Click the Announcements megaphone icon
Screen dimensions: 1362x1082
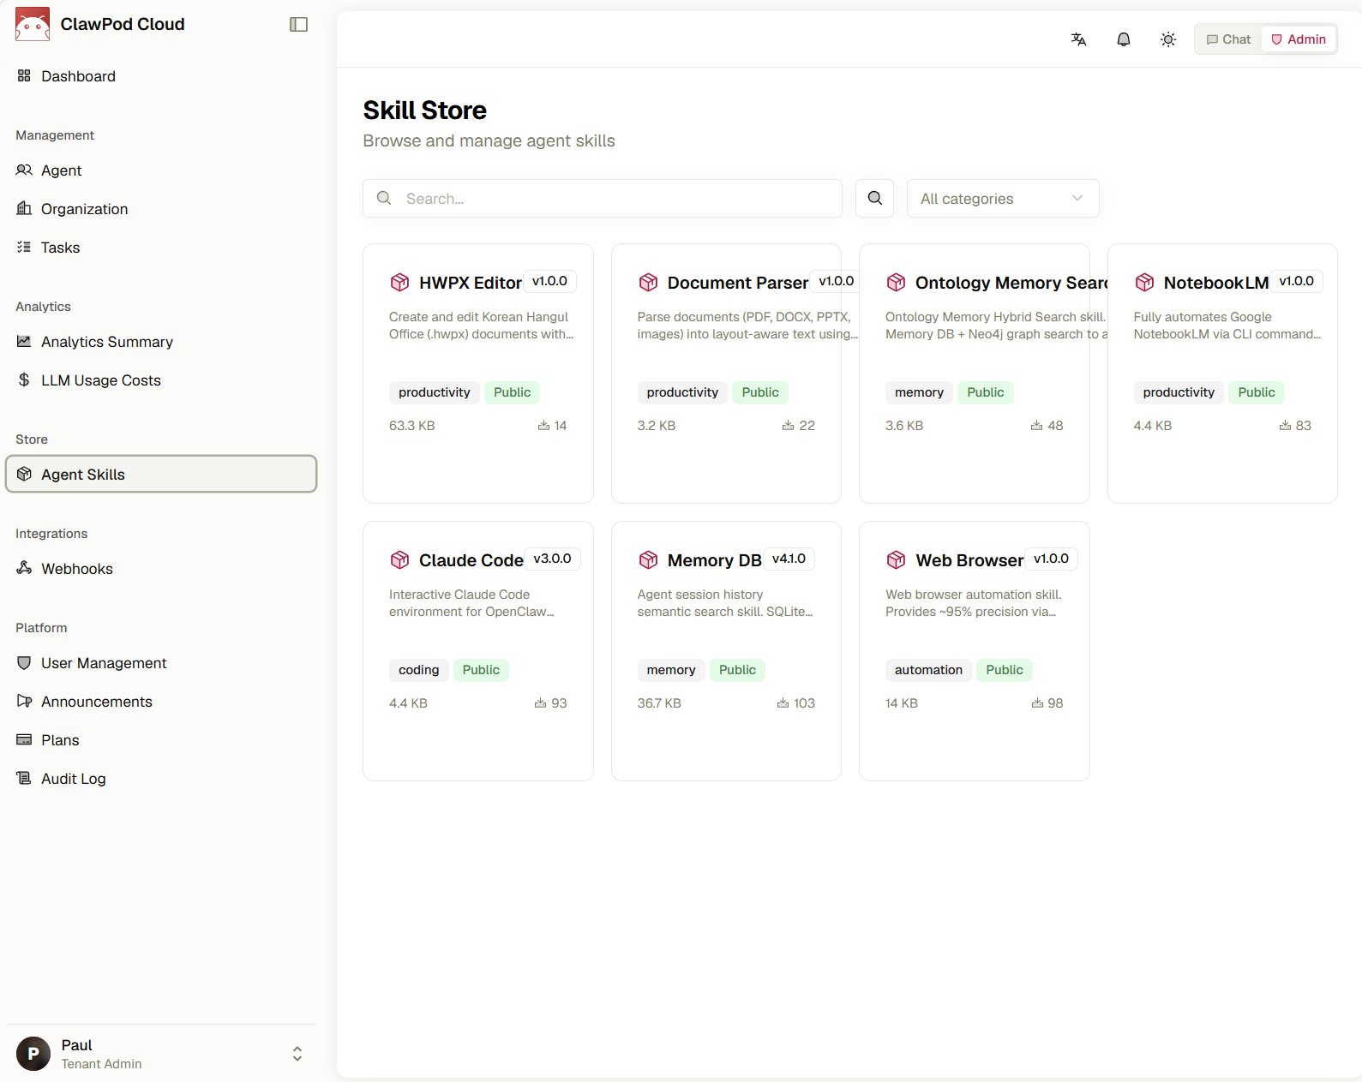[x=24, y=701]
